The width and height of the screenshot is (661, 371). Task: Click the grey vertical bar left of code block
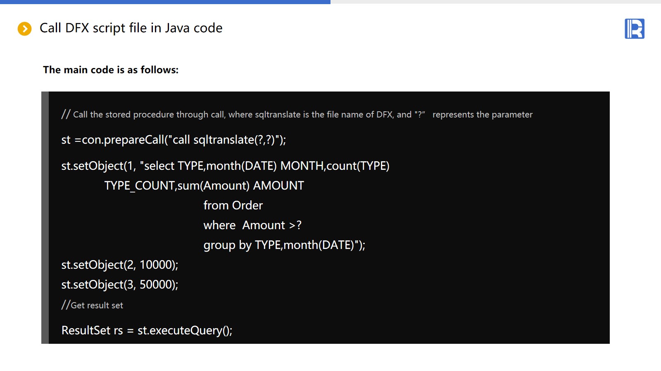click(45, 218)
